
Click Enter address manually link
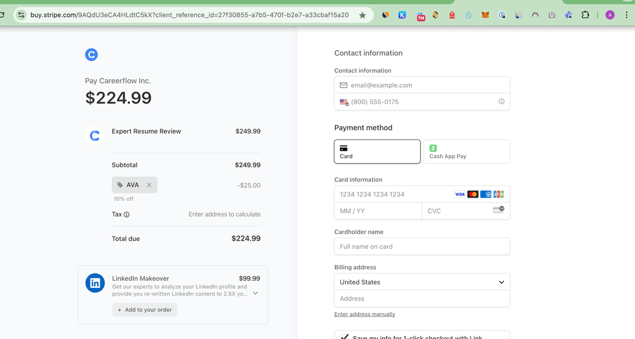click(x=365, y=314)
